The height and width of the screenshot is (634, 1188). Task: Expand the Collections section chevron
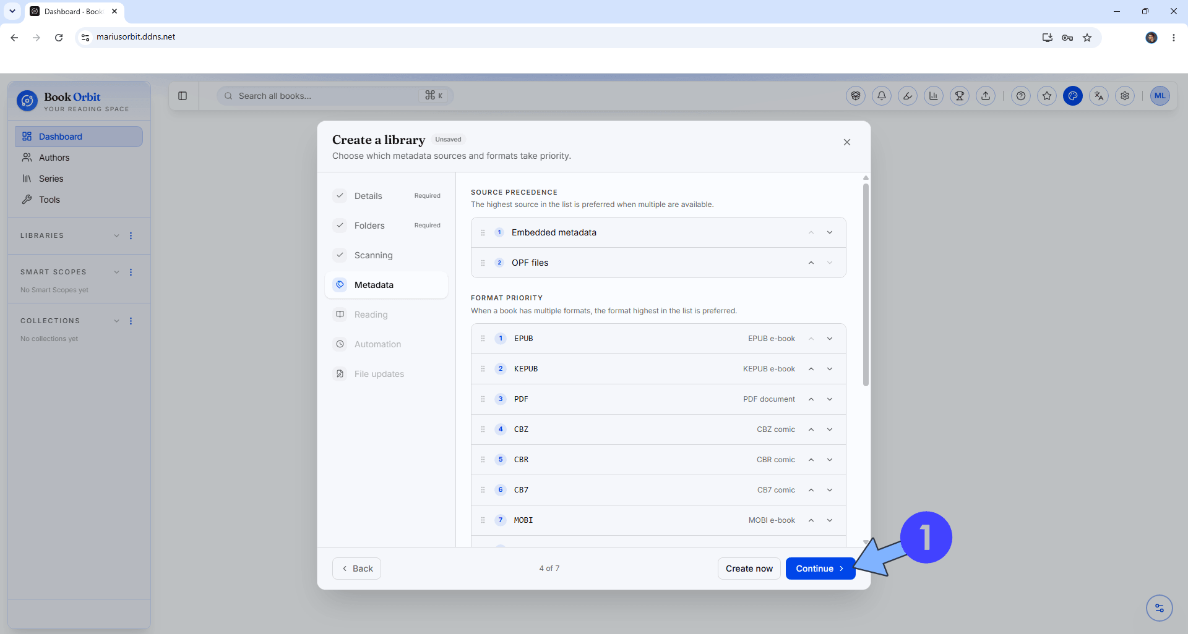(x=116, y=321)
